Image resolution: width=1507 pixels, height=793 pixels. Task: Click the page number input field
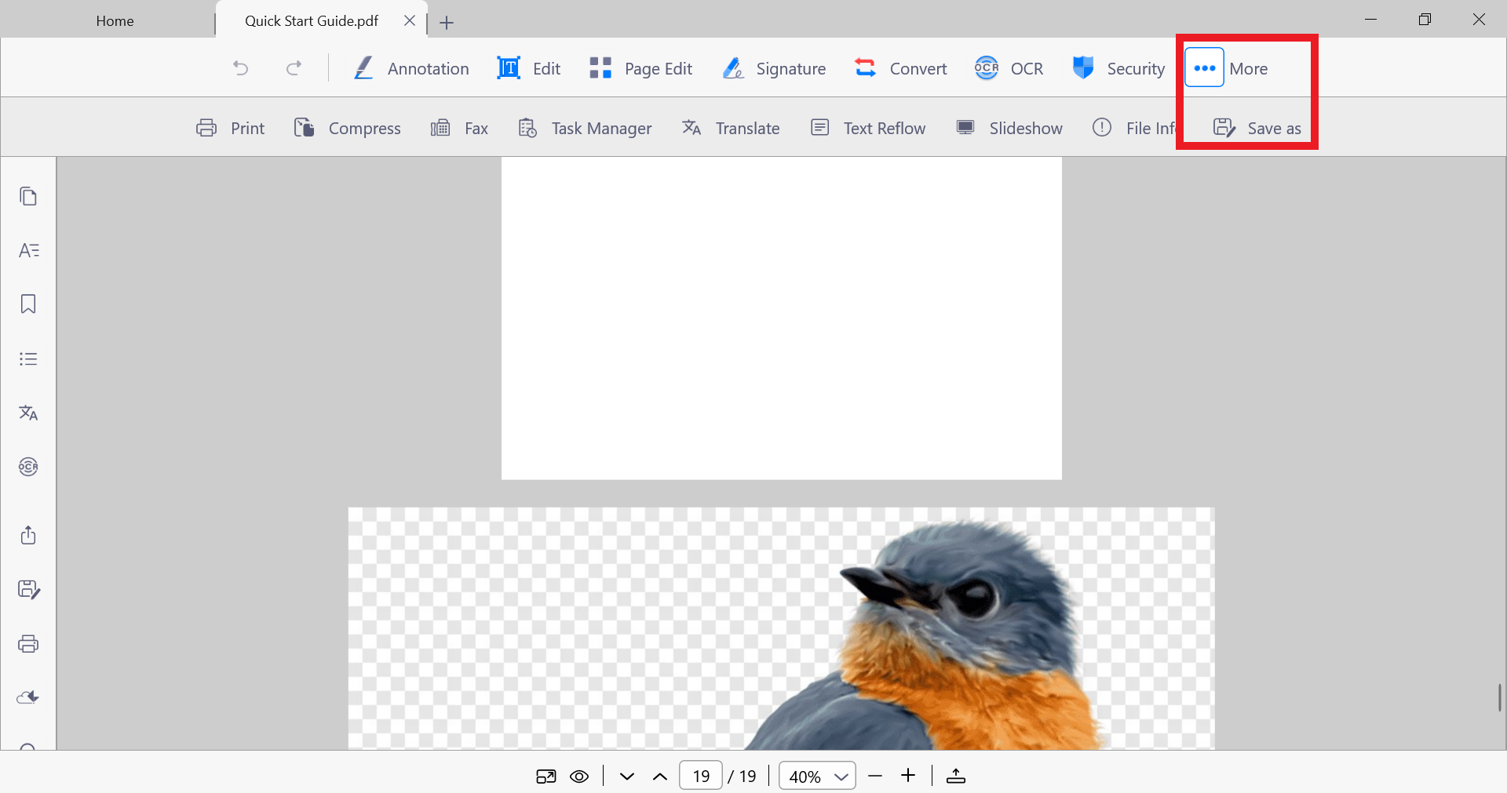pyautogui.click(x=700, y=777)
